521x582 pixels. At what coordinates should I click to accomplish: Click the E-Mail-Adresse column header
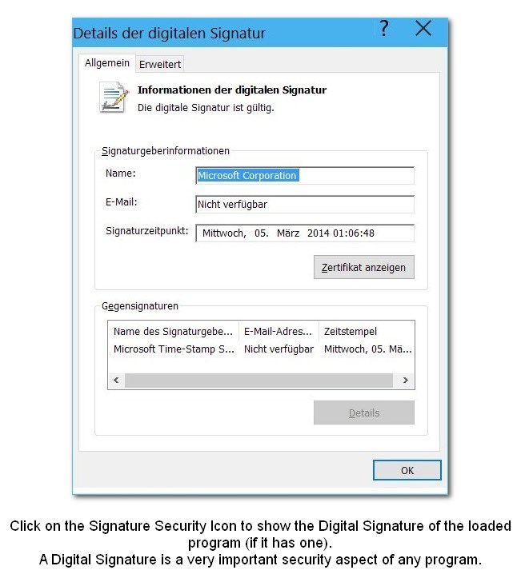[x=278, y=331]
